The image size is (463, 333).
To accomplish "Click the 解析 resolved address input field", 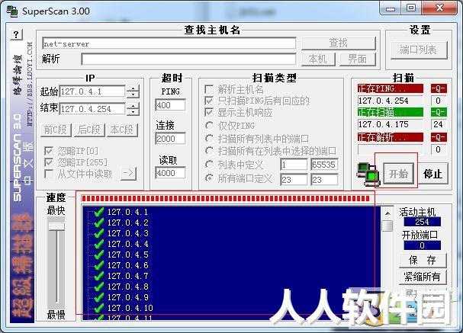I will point(188,59).
